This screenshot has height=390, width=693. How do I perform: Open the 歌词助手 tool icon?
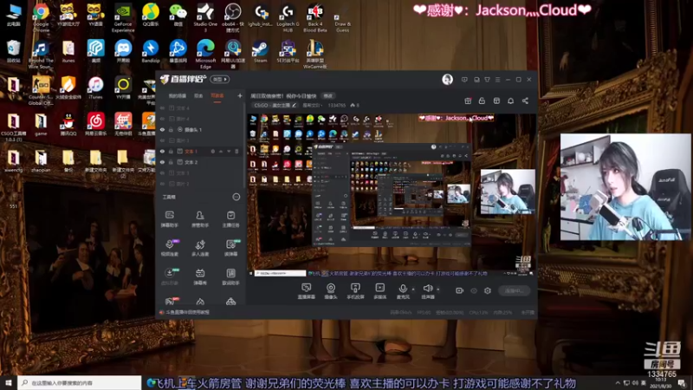tap(230, 273)
